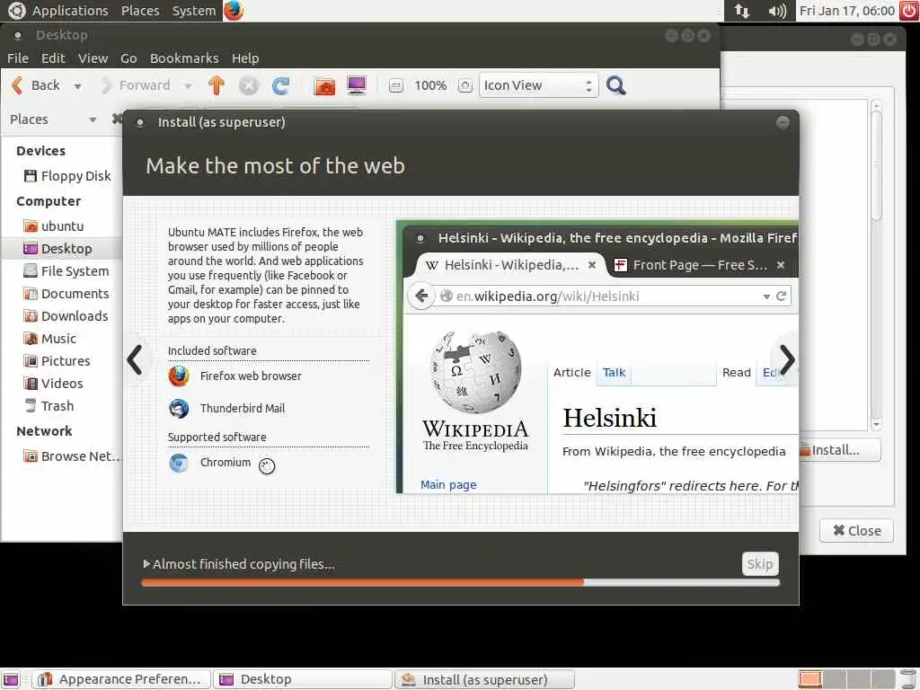
Task: Click the installer progress bar
Action: pos(461,582)
